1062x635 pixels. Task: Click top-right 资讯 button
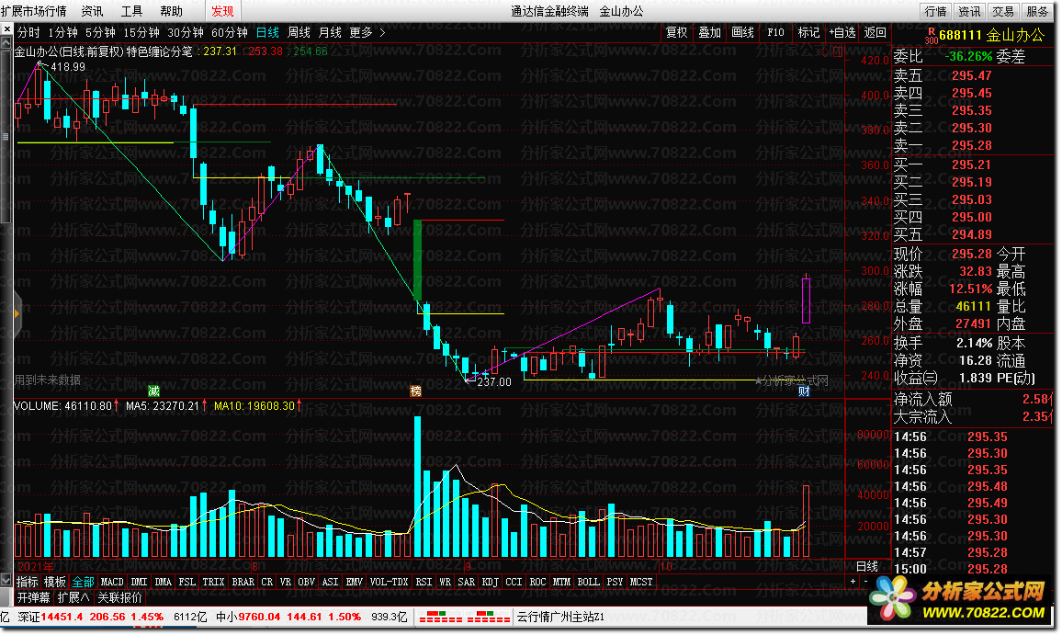pos(969,11)
